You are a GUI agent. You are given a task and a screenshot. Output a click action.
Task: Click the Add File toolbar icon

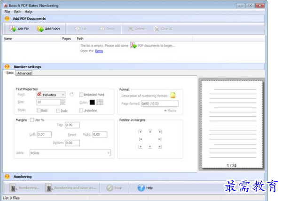pyautogui.click(x=13, y=29)
